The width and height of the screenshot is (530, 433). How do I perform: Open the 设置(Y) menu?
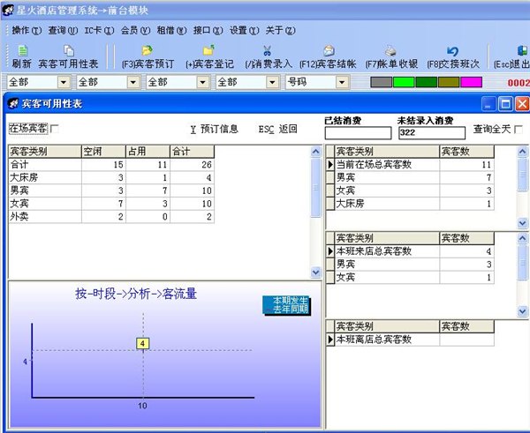pyautogui.click(x=244, y=30)
